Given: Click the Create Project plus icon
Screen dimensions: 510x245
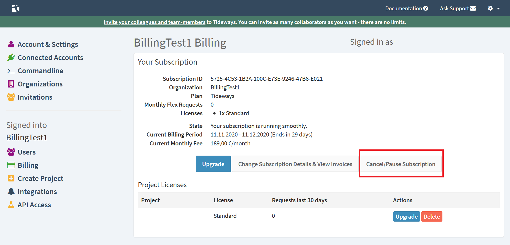Looking at the screenshot, I should tap(11, 178).
